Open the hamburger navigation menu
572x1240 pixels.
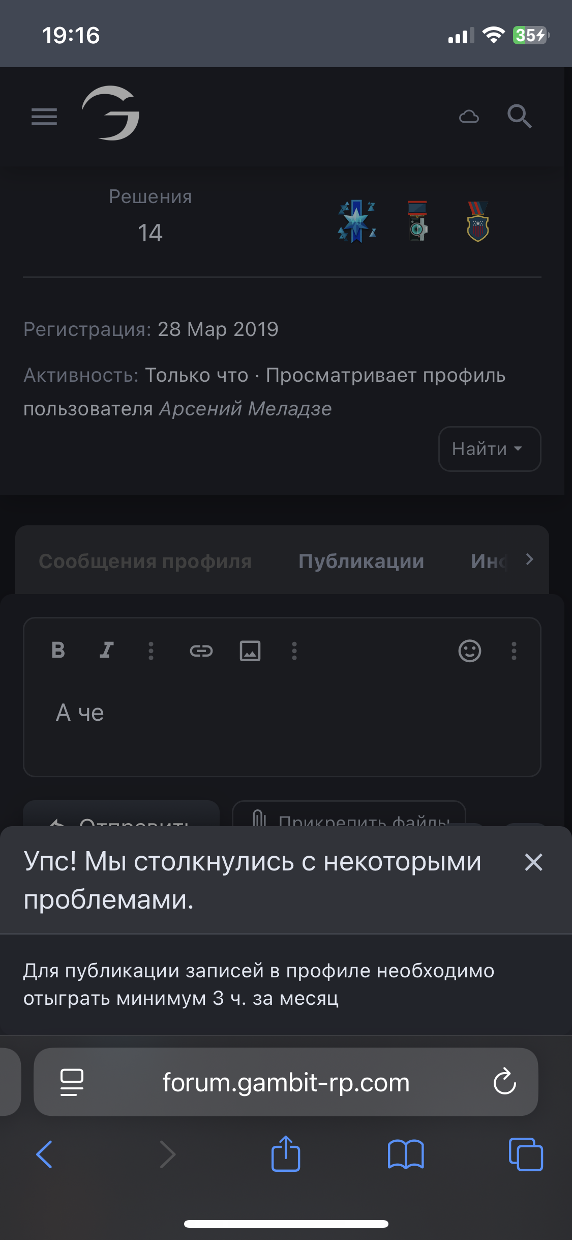coord(44,117)
